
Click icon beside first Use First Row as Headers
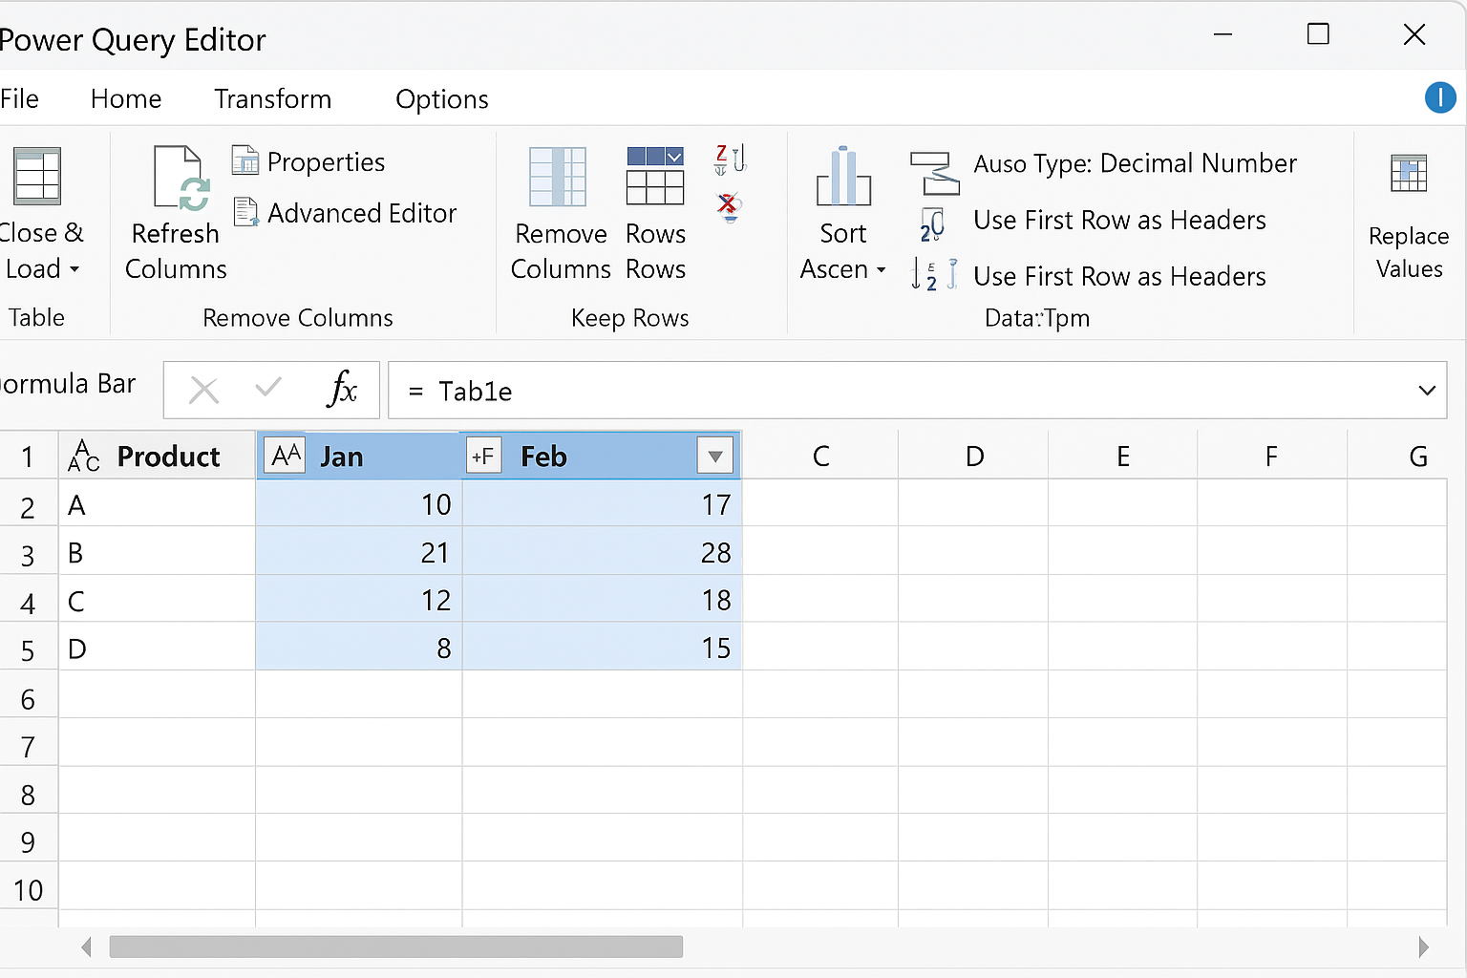click(x=932, y=224)
